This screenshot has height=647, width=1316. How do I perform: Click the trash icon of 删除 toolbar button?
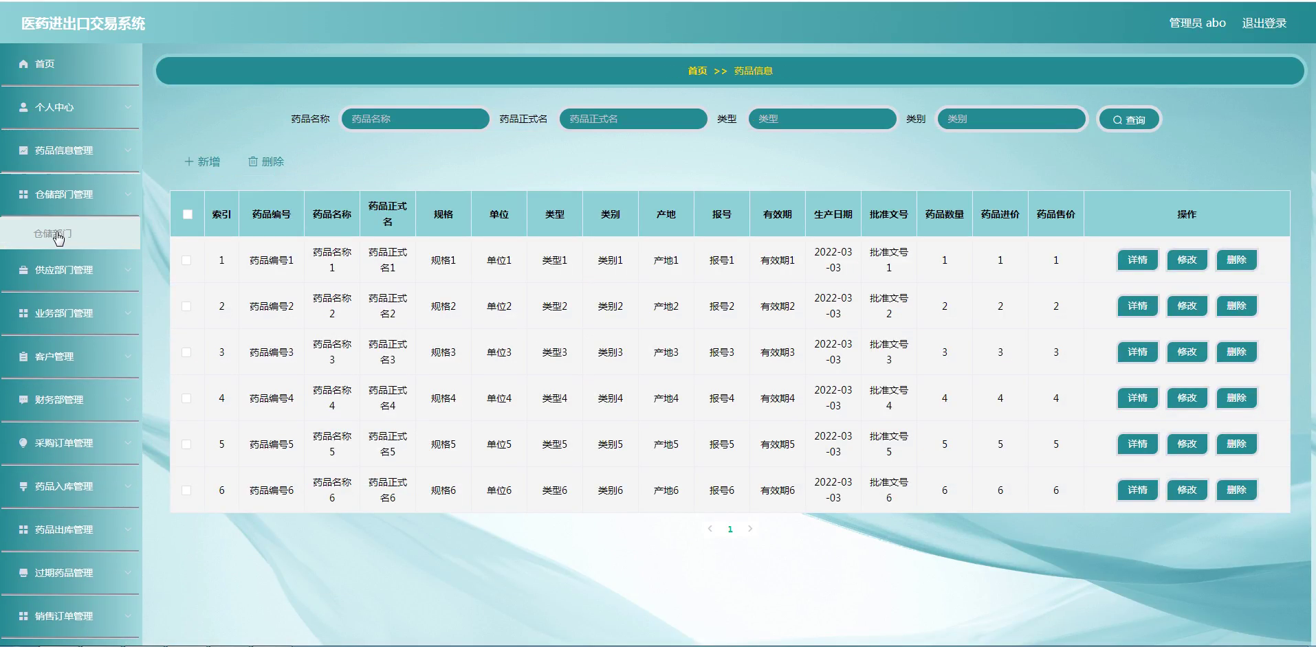253,161
